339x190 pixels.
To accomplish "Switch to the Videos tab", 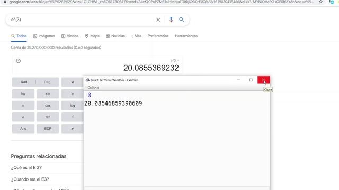I will (x=70, y=36).
